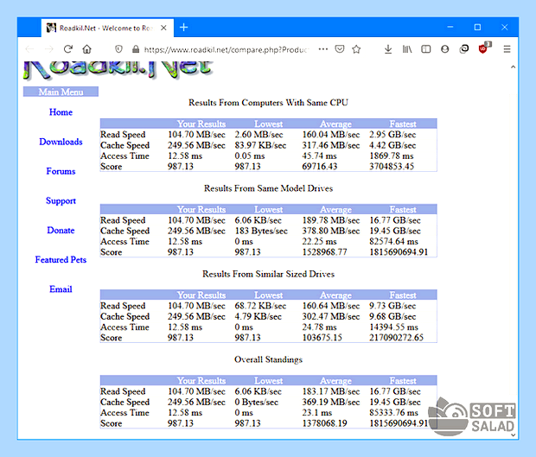Click the URL address bar
Screen dimensions: 536x457
(226, 49)
